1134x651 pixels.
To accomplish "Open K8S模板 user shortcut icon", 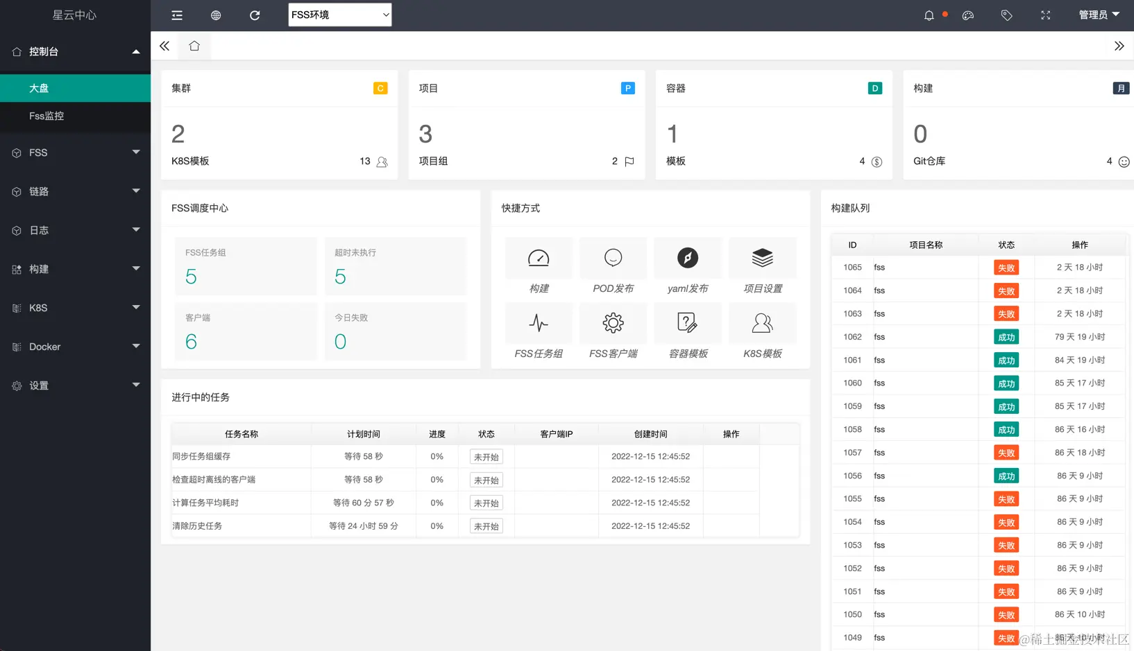I will click(763, 323).
